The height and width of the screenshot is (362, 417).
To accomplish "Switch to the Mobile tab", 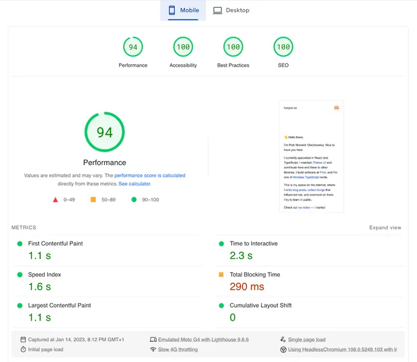I will pos(183,10).
